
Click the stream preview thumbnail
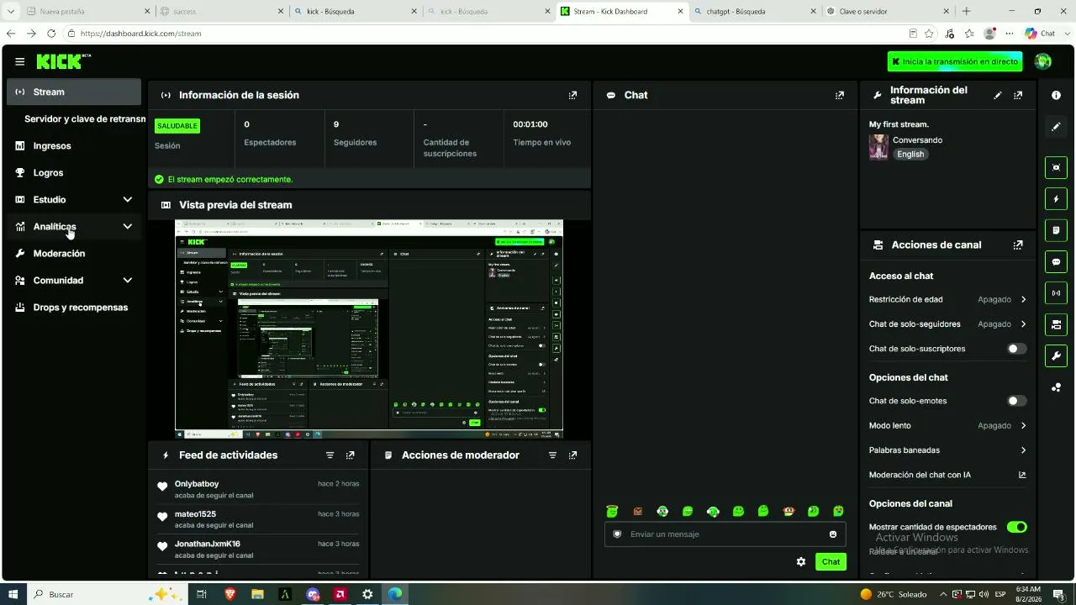(369, 329)
